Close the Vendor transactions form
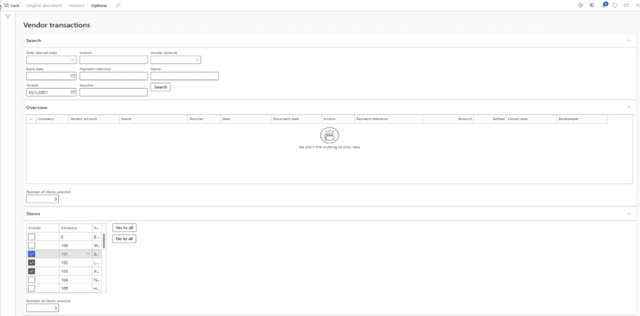 (637, 5)
